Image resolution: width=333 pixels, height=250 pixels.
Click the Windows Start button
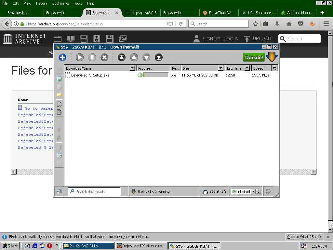point(10,246)
